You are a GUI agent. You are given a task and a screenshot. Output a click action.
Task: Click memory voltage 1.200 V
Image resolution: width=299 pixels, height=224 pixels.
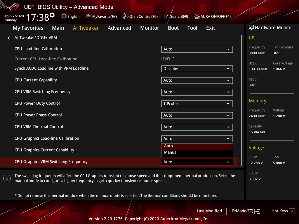279,116
